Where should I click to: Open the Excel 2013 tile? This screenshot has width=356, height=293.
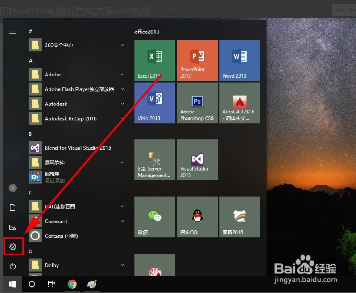pyautogui.click(x=155, y=60)
